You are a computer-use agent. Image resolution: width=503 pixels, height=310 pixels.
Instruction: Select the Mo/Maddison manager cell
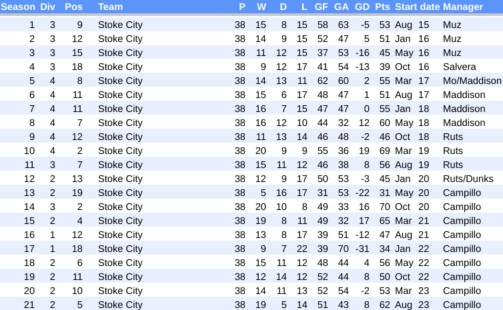click(x=472, y=81)
